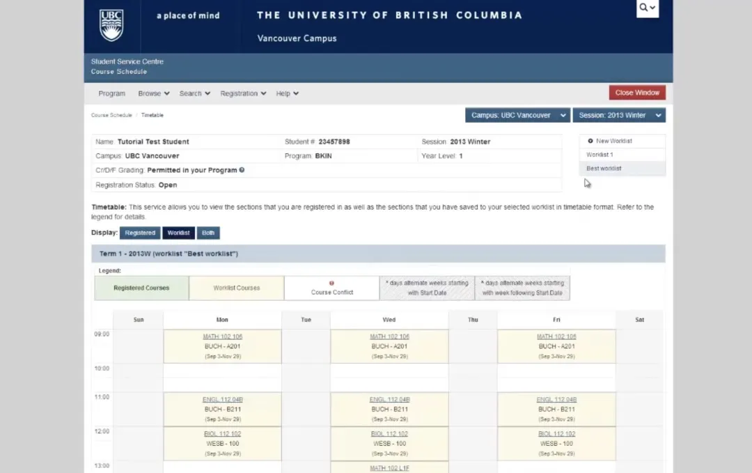752x473 pixels.
Task: Toggle display to Worklist view
Action: (x=178, y=233)
